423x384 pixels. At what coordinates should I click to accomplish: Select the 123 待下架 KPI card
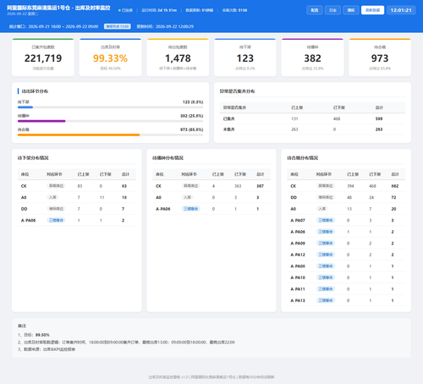(245, 58)
